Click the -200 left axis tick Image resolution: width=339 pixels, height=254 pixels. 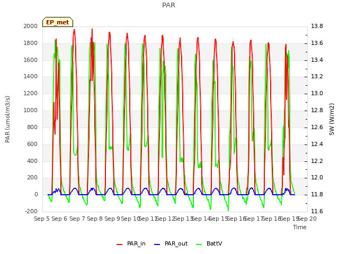click(x=31, y=212)
